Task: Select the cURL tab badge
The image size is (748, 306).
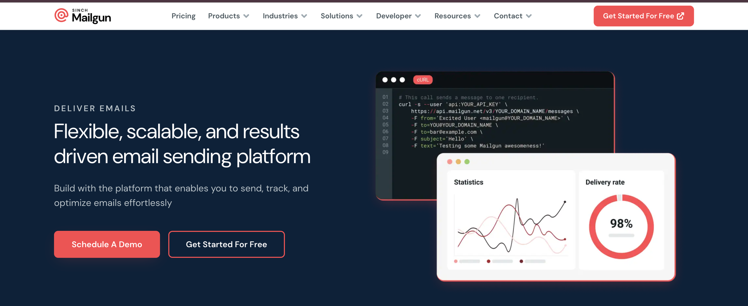Action: pyautogui.click(x=423, y=80)
